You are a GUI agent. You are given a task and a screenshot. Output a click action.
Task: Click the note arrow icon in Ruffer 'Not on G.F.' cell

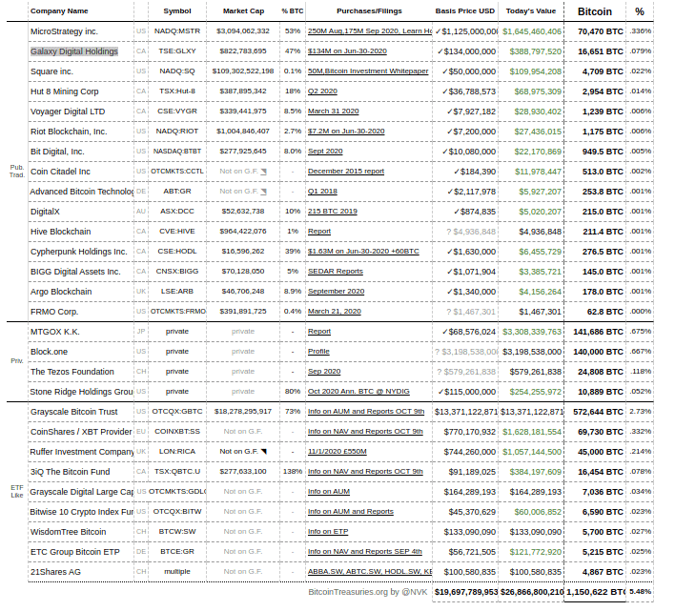(263, 452)
